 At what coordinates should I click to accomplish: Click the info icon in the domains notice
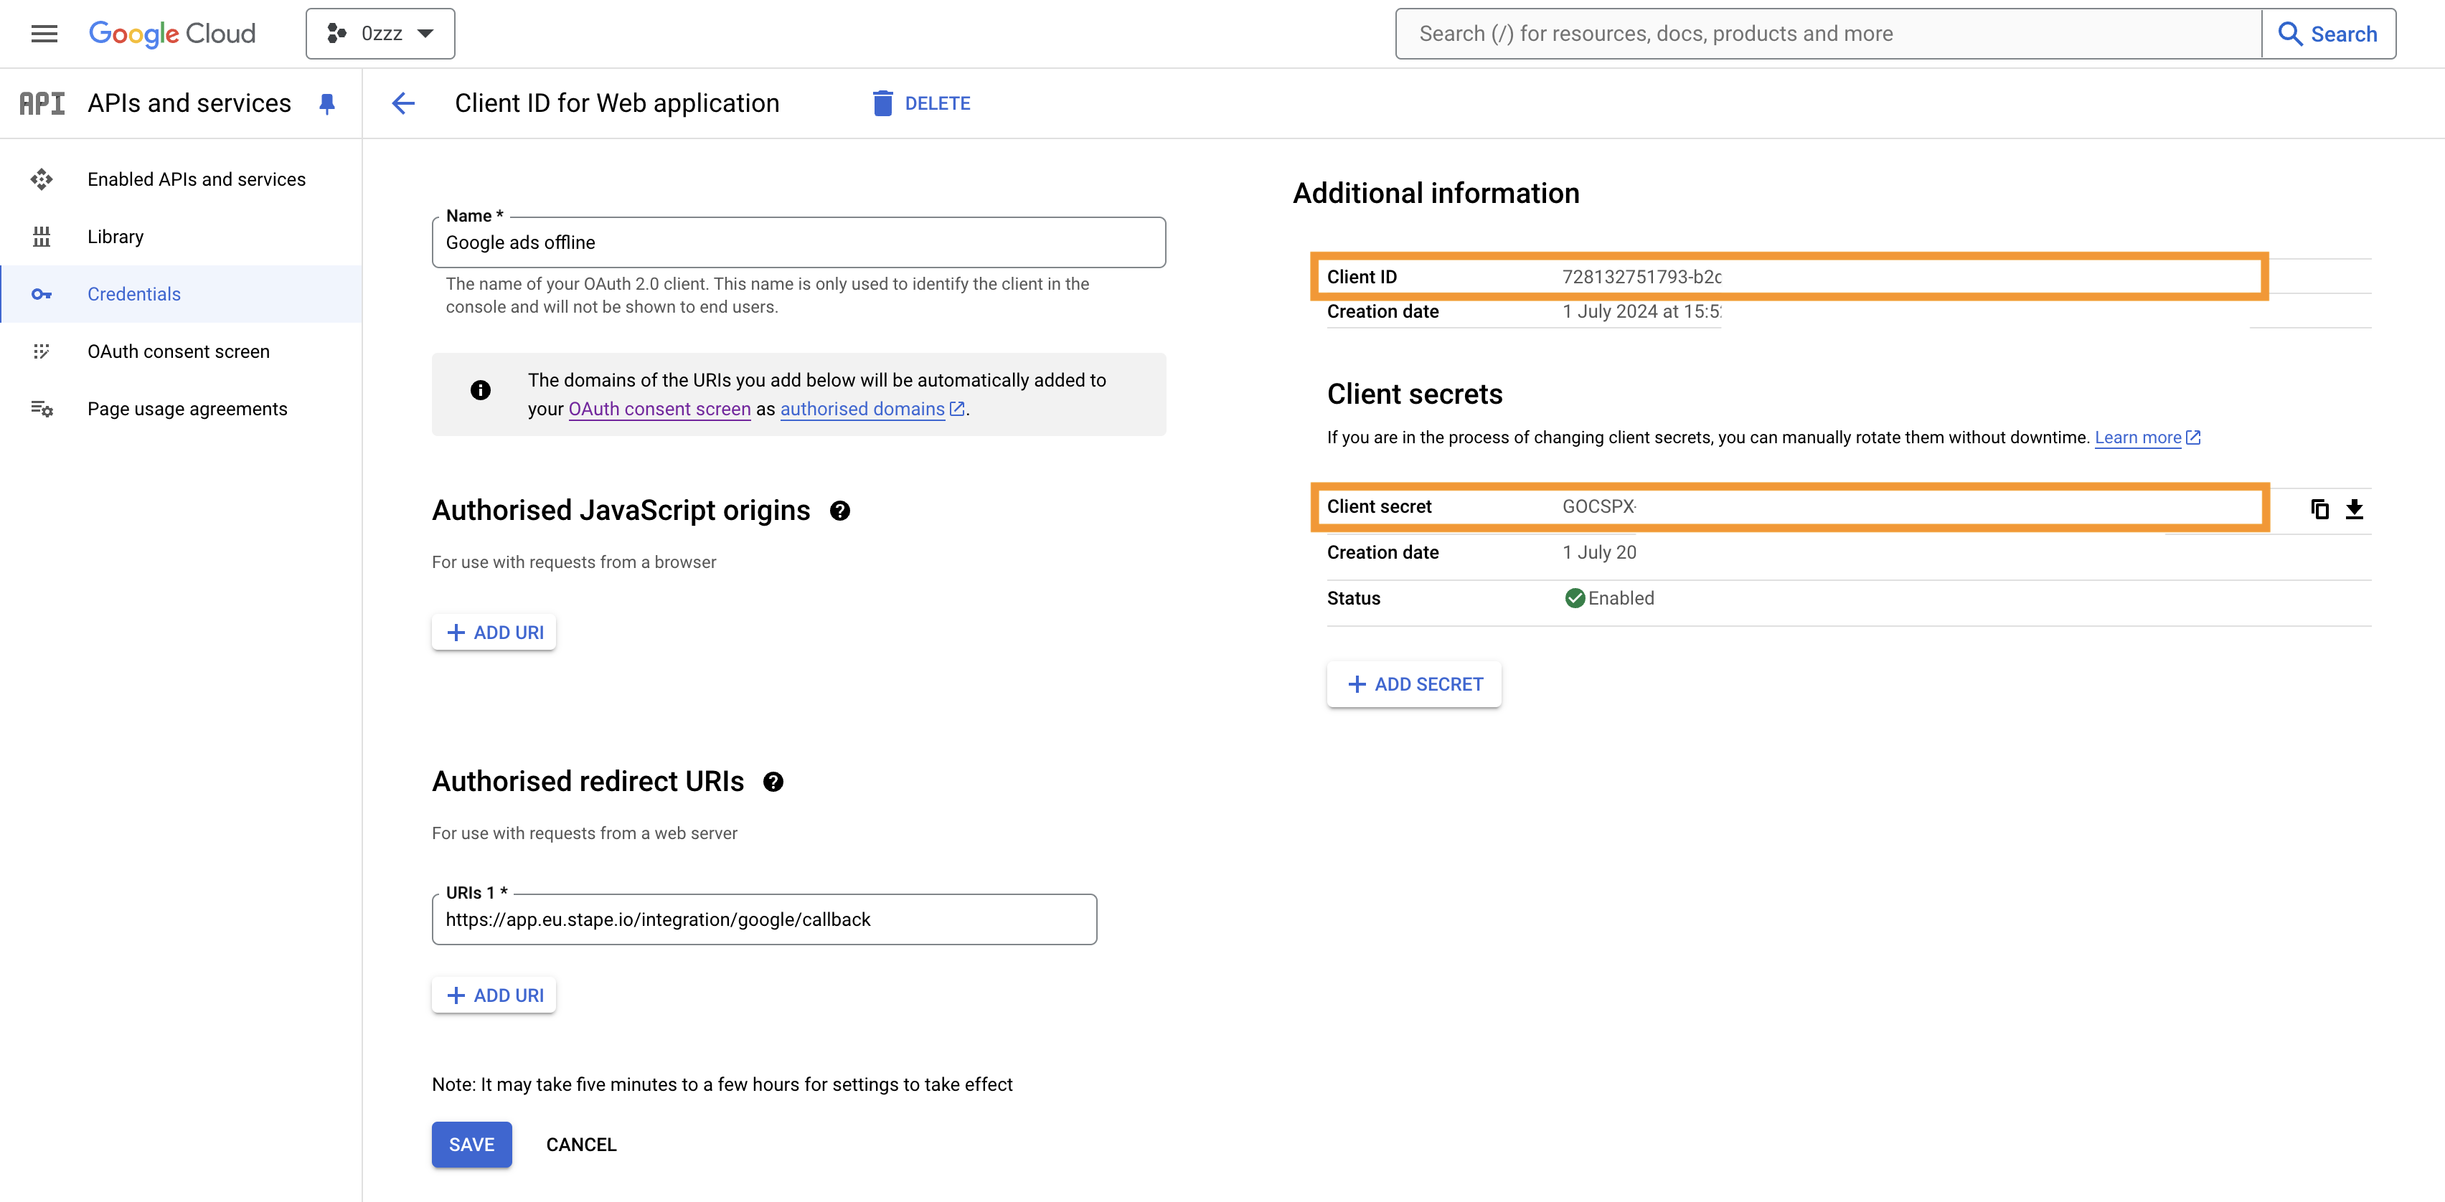(480, 390)
